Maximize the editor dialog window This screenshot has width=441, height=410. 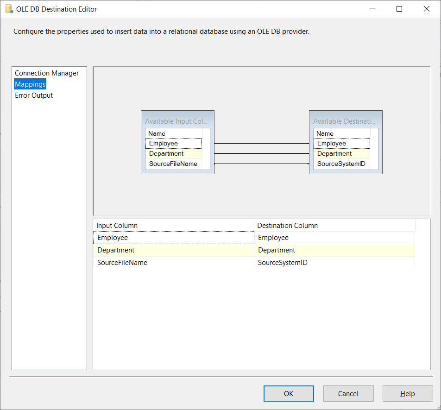tap(399, 9)
